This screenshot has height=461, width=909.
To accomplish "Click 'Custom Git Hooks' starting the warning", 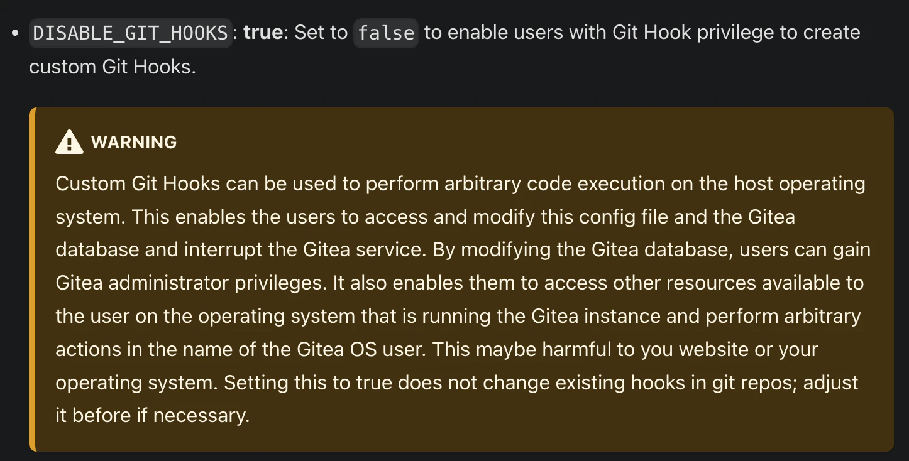I will coord(138,184).
